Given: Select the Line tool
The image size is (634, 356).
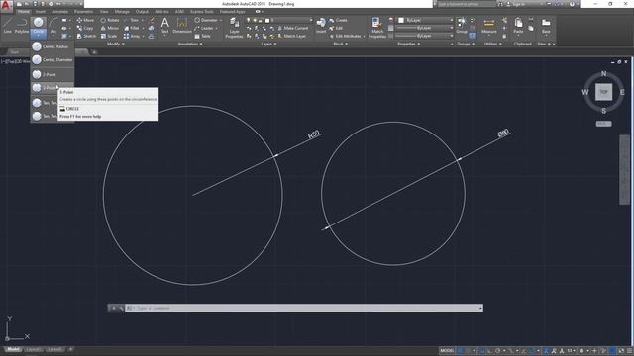Looking at the screenshot, I should pos(7,25).
